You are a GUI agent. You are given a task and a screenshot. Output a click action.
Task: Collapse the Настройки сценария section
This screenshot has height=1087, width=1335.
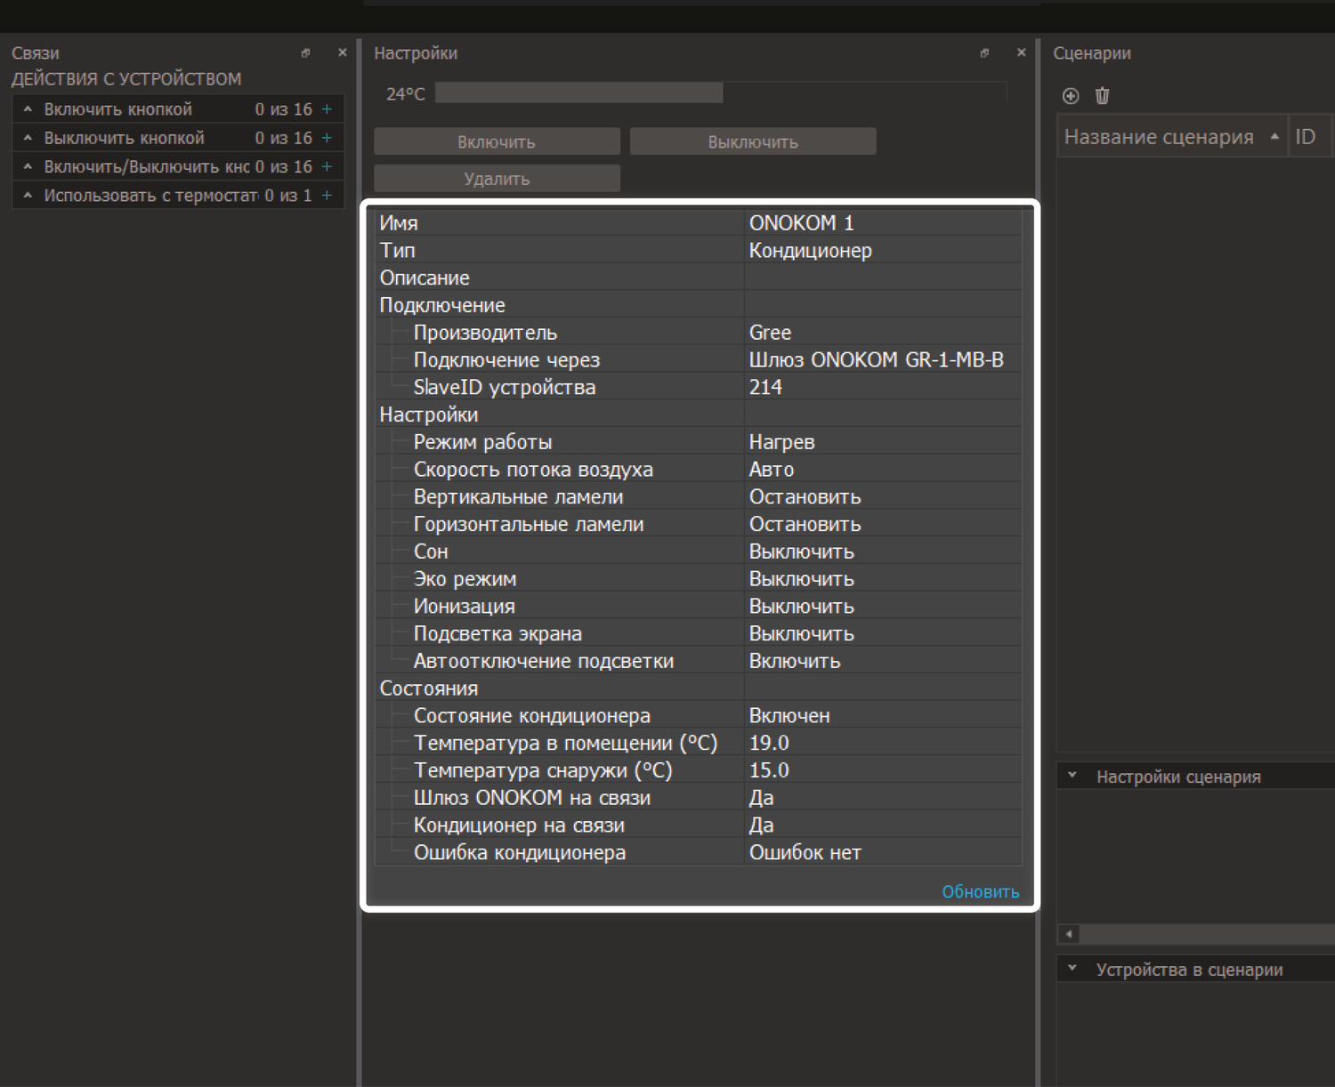[1072, 776]
